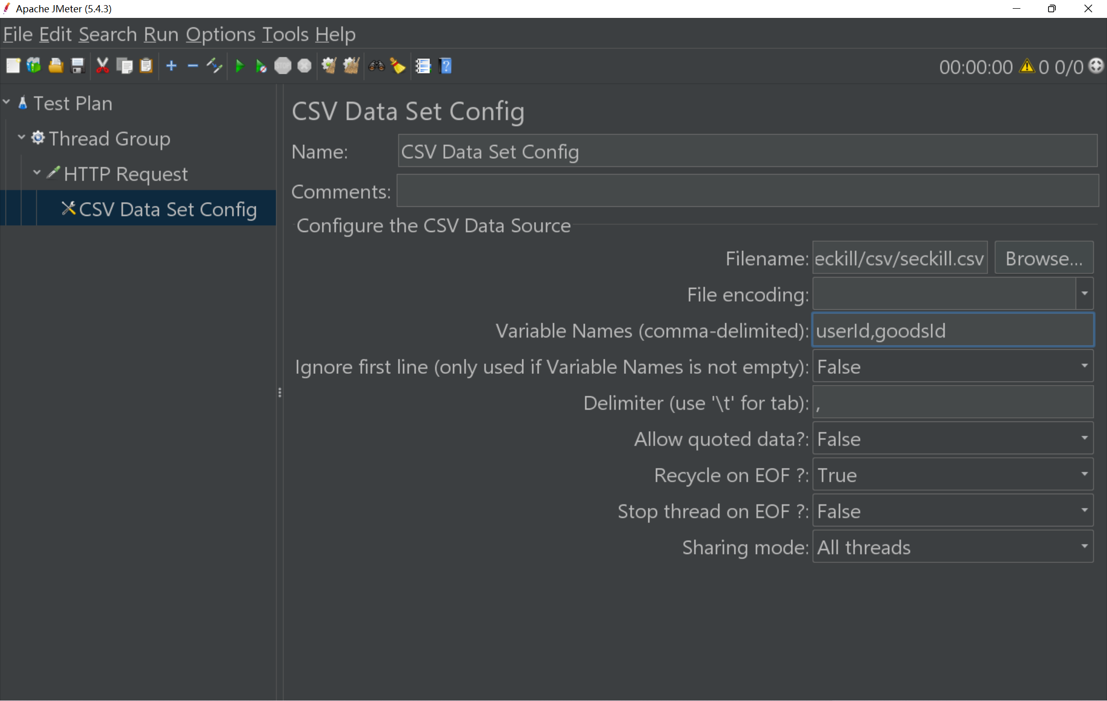1107x701 pixels.
Task: Click the Comments input field
Action: (748, 190)
